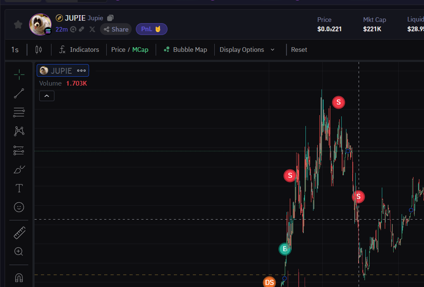Select the forecasting and projection tool

click(19, 150)
